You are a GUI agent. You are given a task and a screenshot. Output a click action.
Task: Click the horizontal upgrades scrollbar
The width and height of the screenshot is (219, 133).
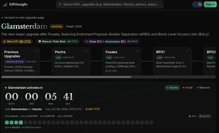(66, 77)
